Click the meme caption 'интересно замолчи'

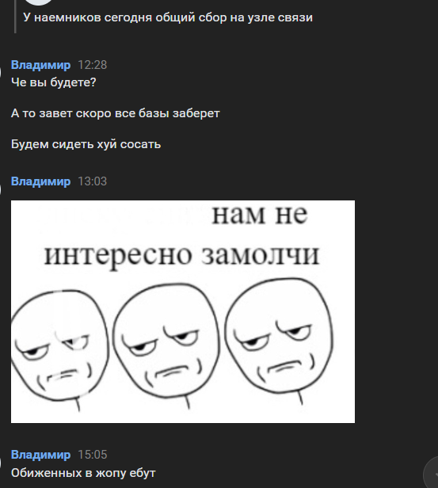[182, 256]
